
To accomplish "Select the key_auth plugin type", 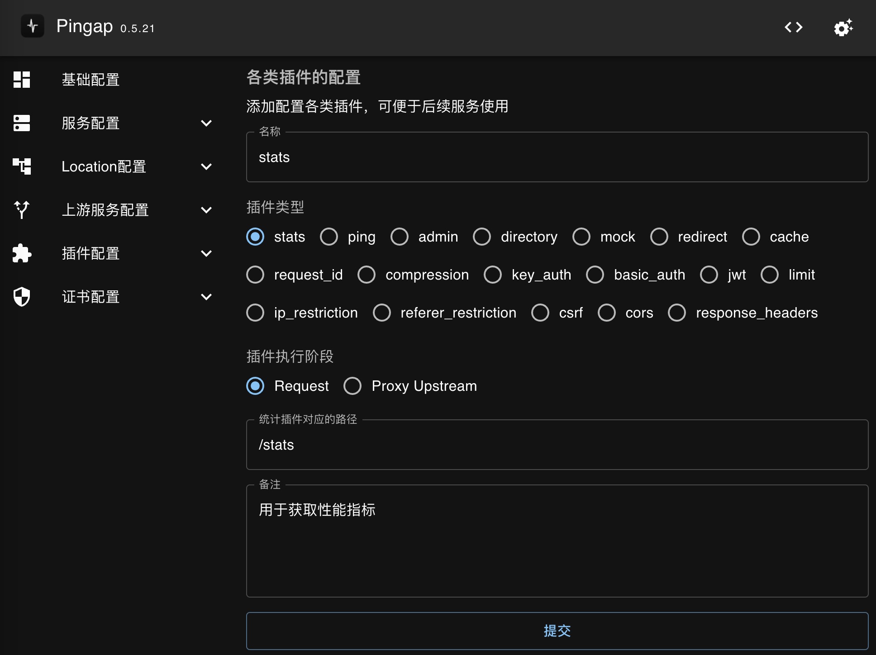I will (x=493, y=275).
